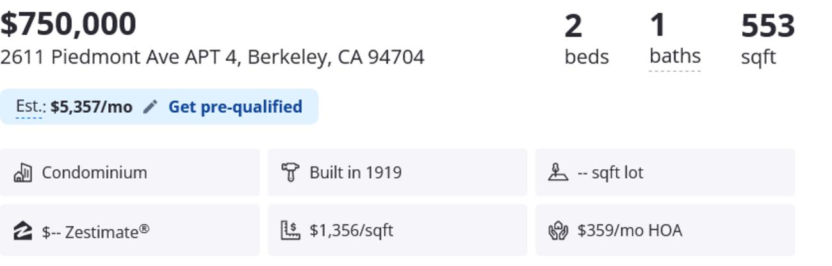Image resolution: width=832 pixels, height=266 pixels.
Task: Click the dotted-underlined baths label
Action: 675,57
